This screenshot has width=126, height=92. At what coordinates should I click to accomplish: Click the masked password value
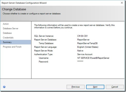tap(80, 61)
